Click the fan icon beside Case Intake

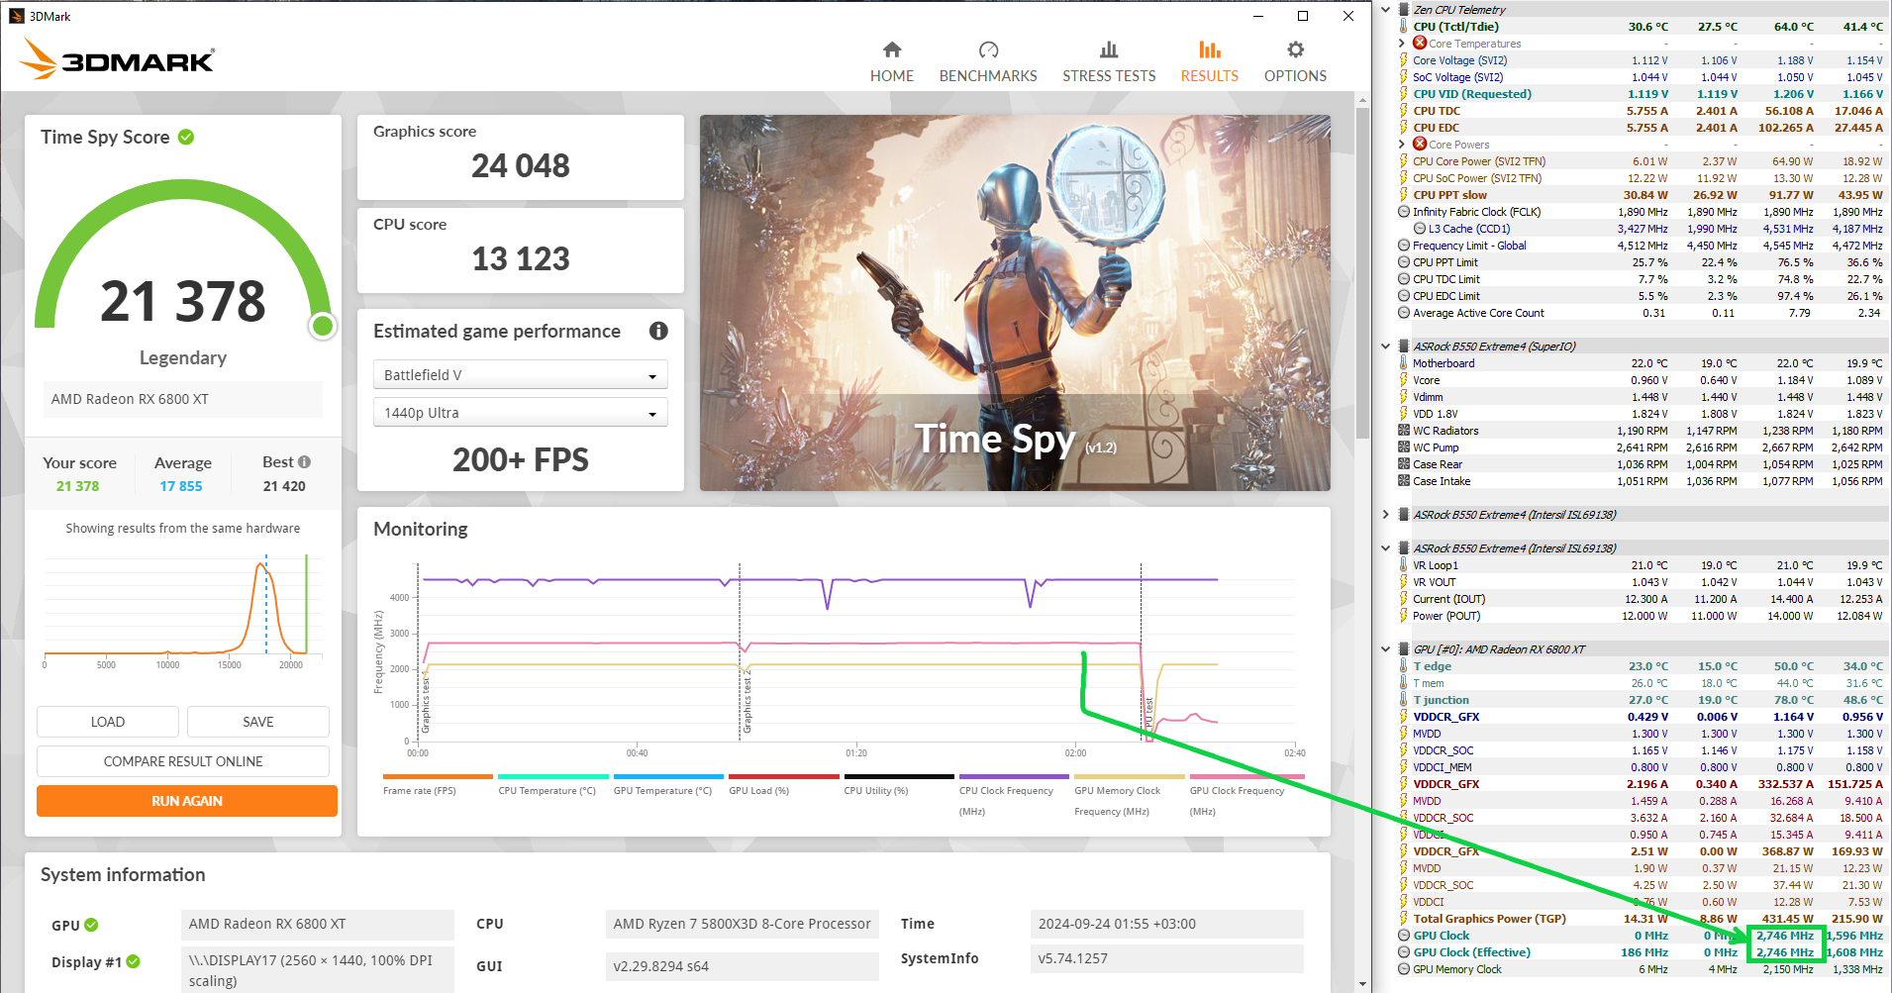click(1404, 481)
